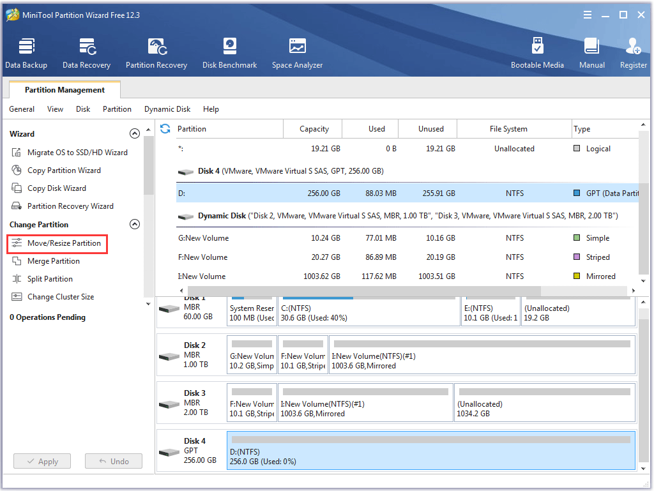The image size is (654, 491).
Task: Open the hamburger menu in title bar
Action: [588, 15]
